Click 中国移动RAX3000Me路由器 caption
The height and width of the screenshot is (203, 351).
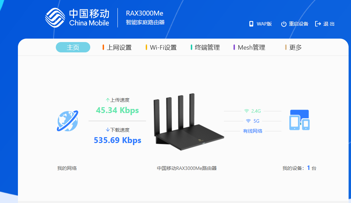click(187, 168)
